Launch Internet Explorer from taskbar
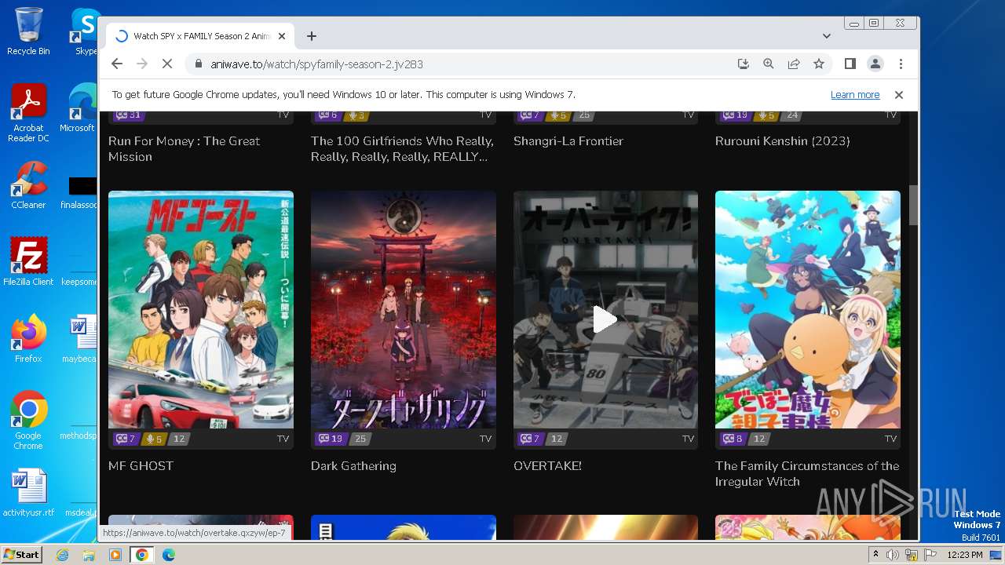 (x=62, y=555)
